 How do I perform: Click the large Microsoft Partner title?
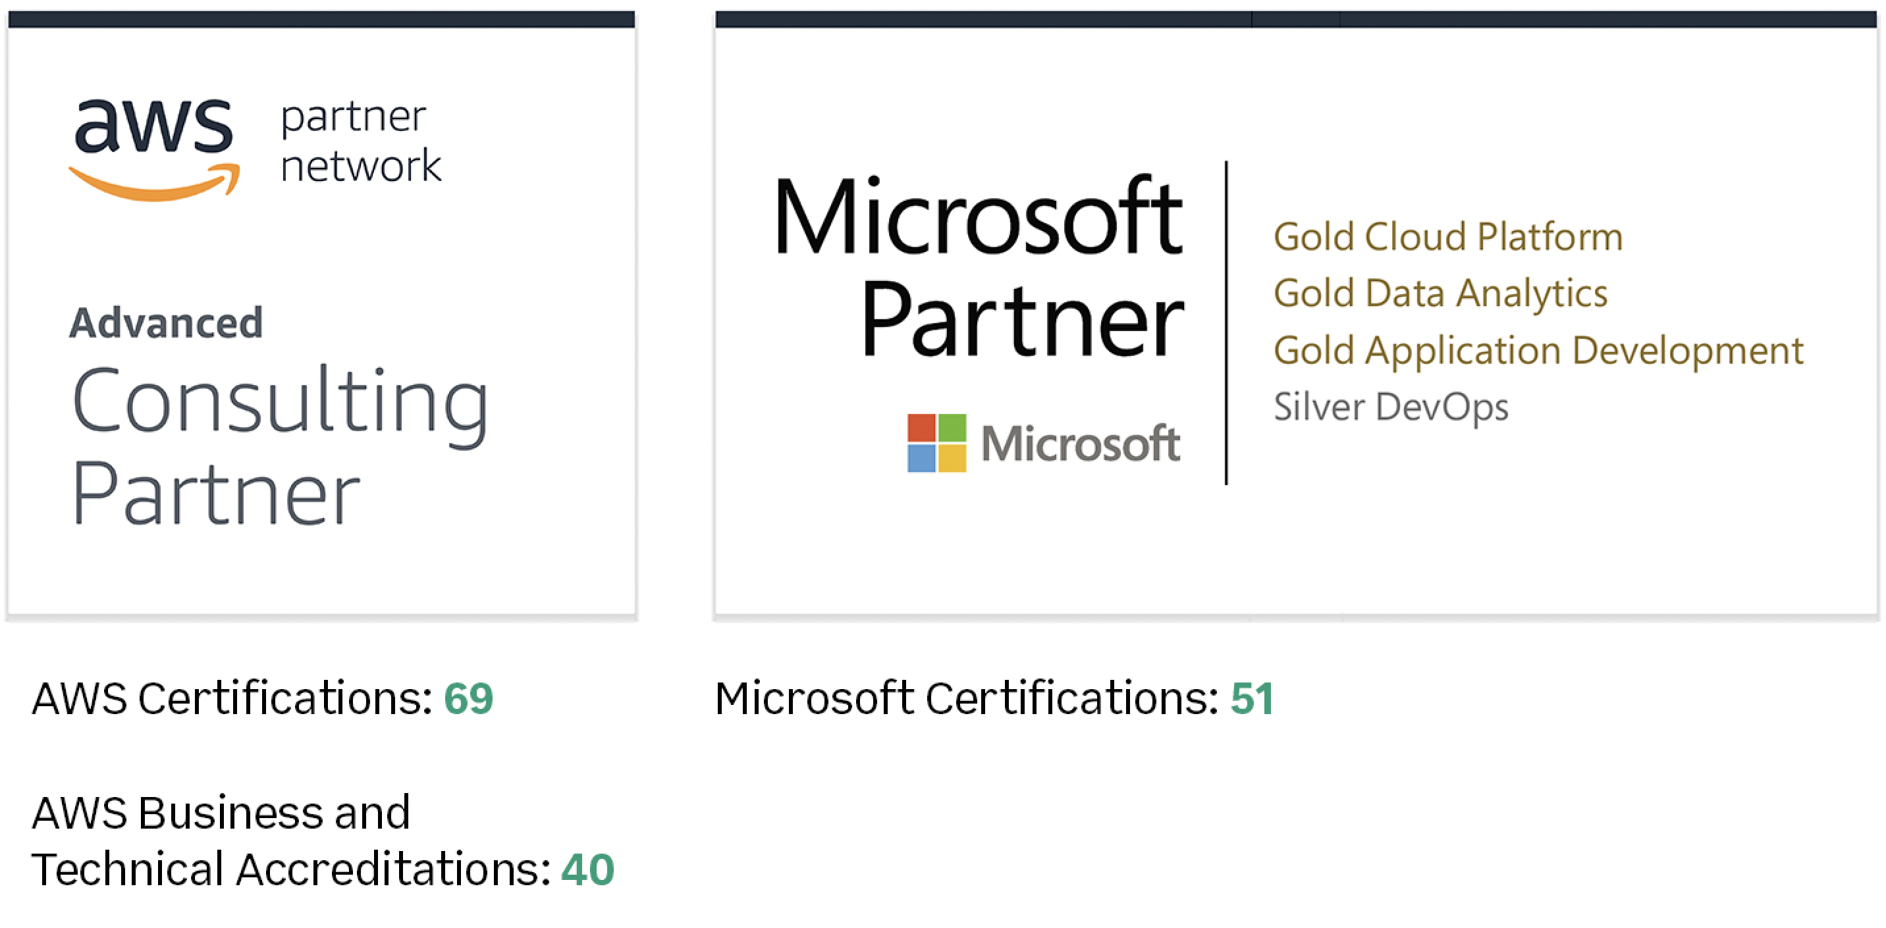click(x=978, y=267)
